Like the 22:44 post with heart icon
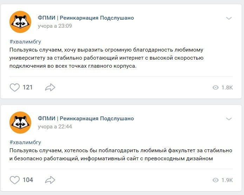The height and width of the screenshot is (195, 244). tap(15, 180)
